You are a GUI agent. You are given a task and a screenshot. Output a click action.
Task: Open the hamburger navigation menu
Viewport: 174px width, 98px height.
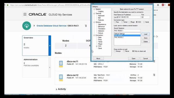click(x=25, y=14)
